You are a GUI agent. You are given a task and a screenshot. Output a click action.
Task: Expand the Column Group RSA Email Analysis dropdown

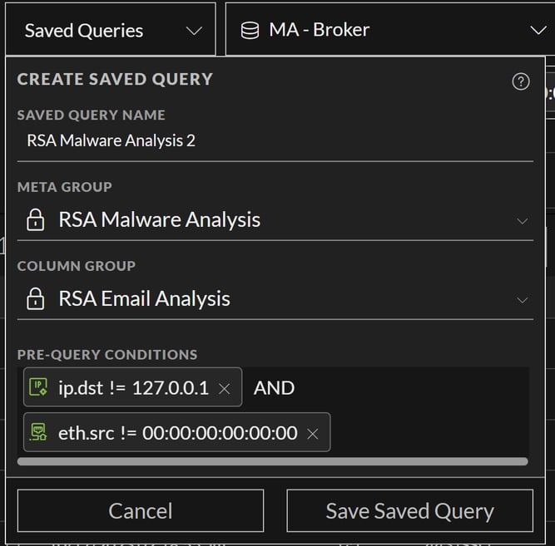[275, 299]
